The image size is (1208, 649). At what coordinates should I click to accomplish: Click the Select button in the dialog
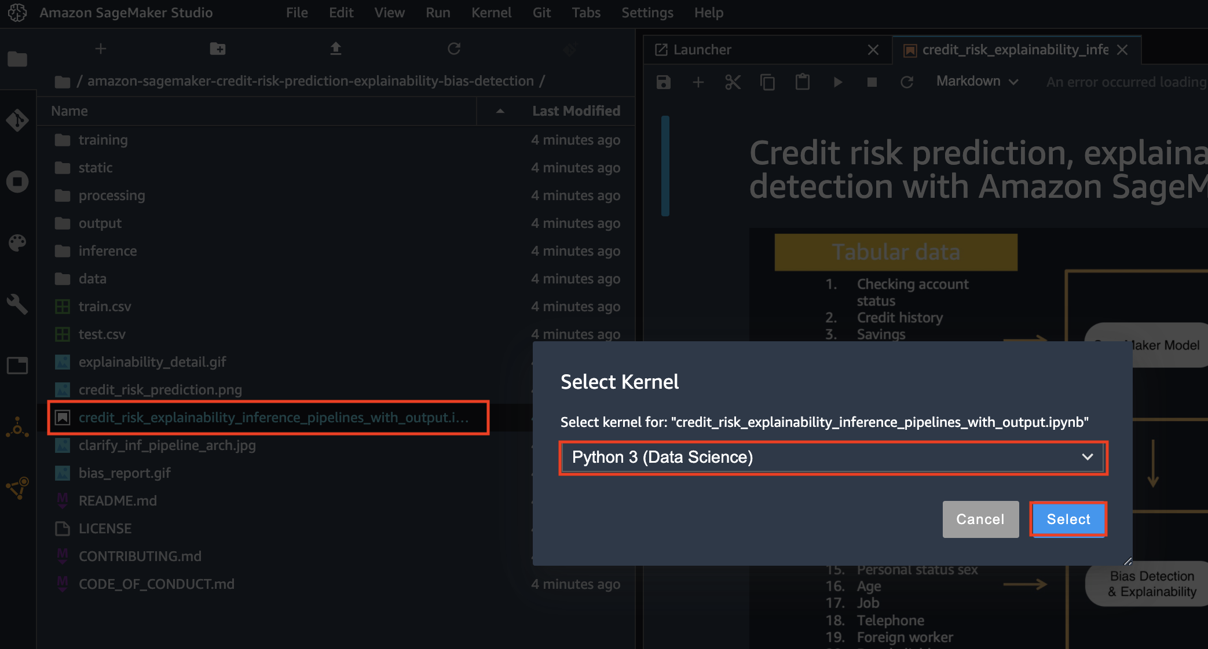1068,519
